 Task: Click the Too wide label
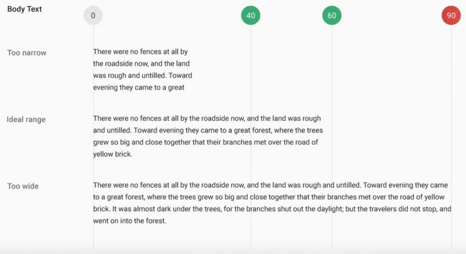click(x=23, y=186)
